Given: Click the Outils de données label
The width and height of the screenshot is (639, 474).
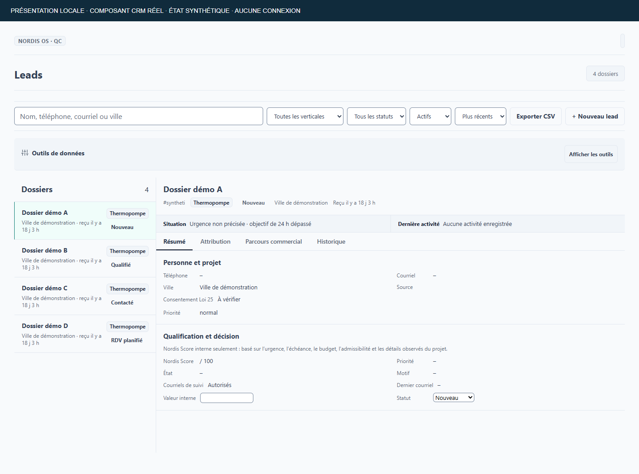Looking at the screenshot, I should pos(58,153).
